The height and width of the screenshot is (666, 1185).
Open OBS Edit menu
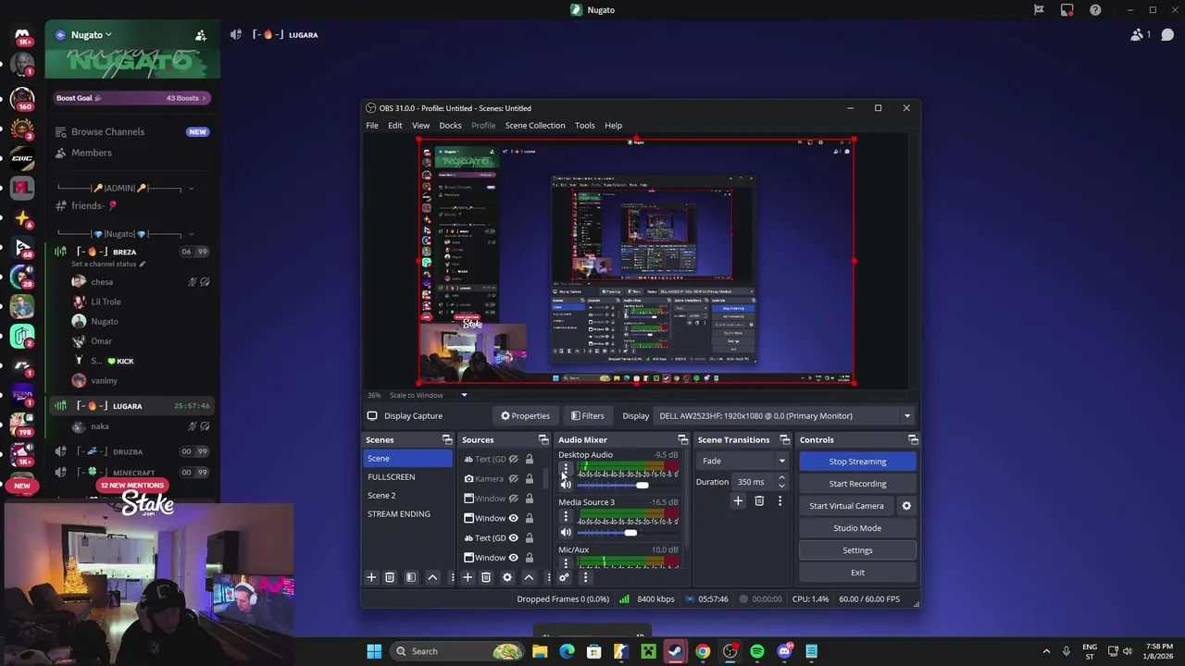tap(395, 126)
